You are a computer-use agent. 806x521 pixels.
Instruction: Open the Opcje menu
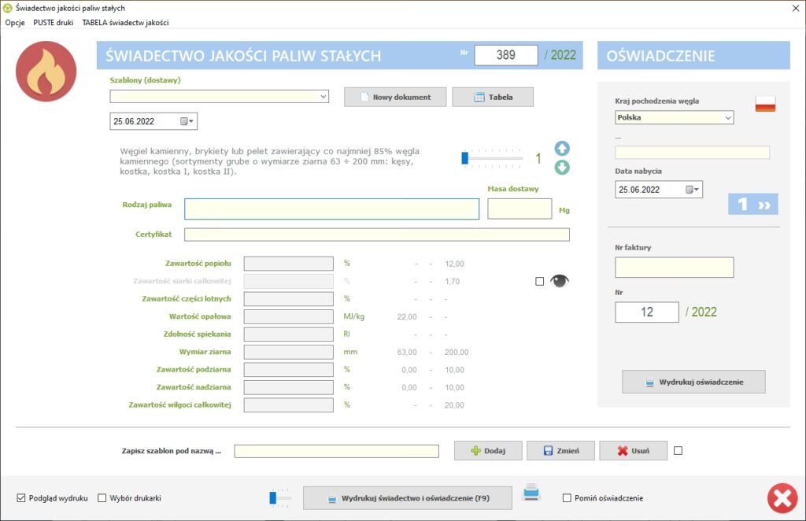pyautogui.click(x=15, y=23)
